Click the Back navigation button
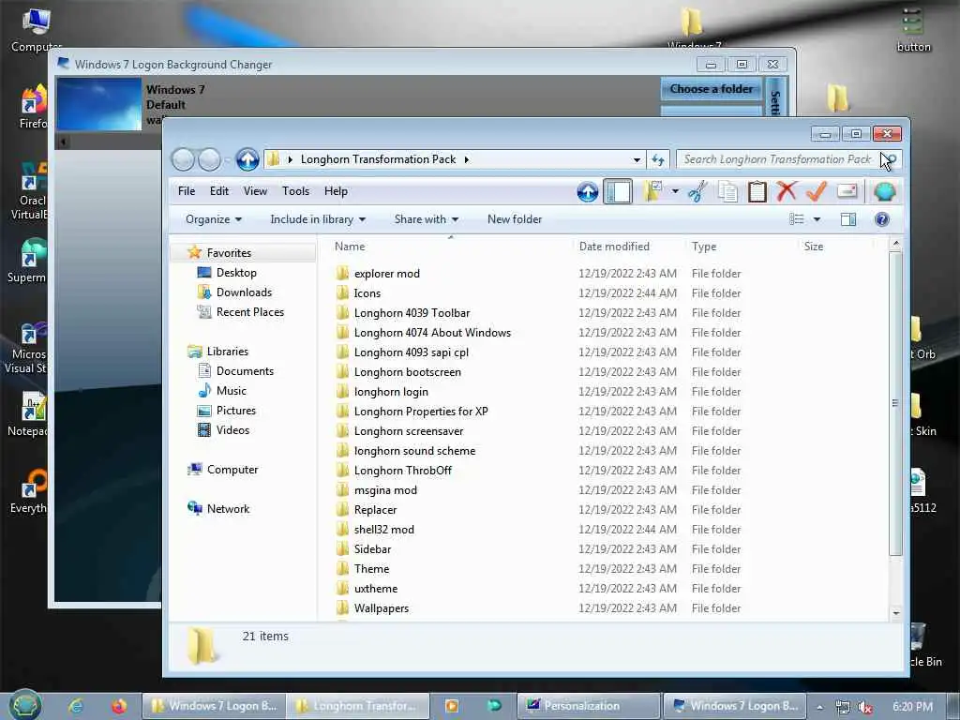This screenshot has width=960, height=720. 183,159
